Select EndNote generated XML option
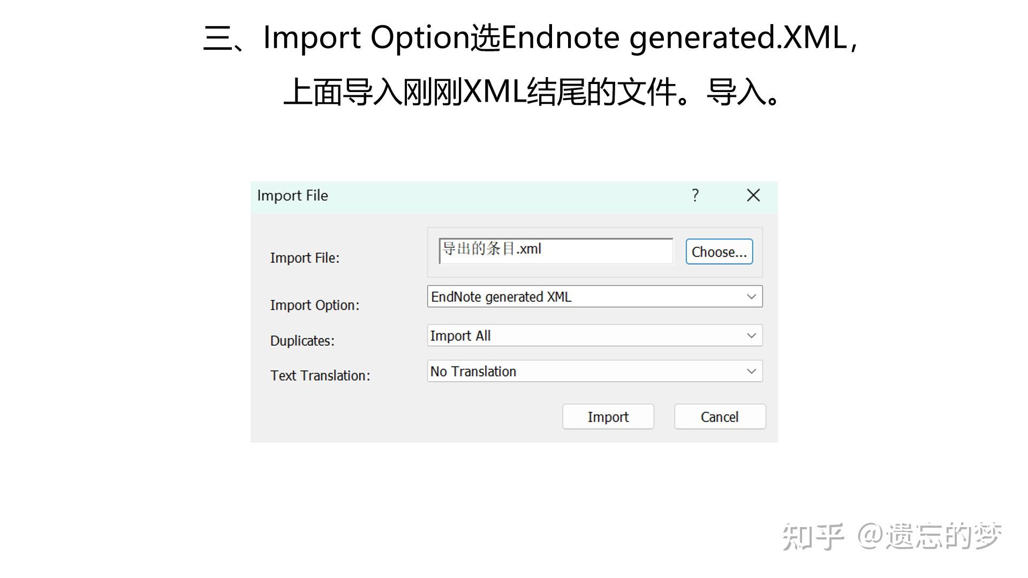 click(x=501, y=296)
